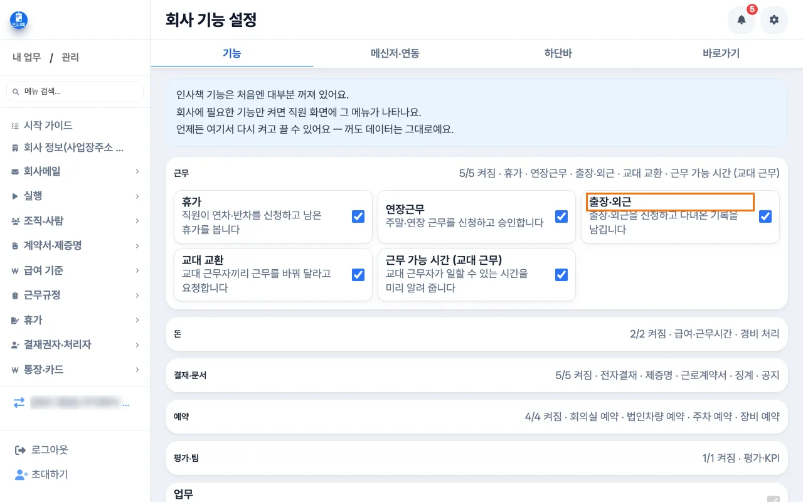Uncheck the 휴가 feature card checkbox
This screenshot has height=502, width=803.
click(358, 216)
